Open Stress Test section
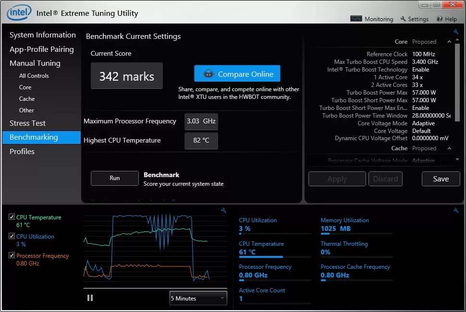The width and height of the screenshot is (466, 312). pos(27,123)
